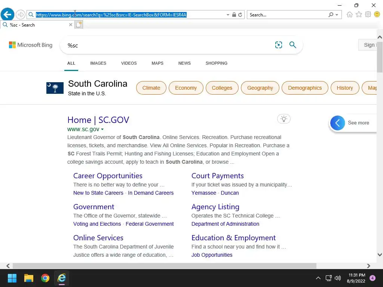The width and height of the screenshot is (383, 287).
Task: Select the Demographics pill
Action: pyautogui.click(x=305, y=88)
